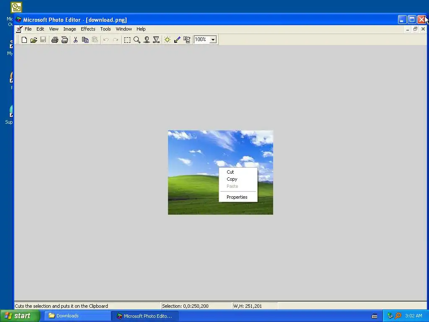Click the 3:02 AM clock

(x=413, y=316)
